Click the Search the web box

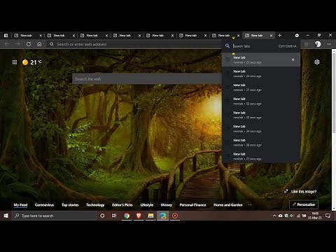click(x=147, y=79)
